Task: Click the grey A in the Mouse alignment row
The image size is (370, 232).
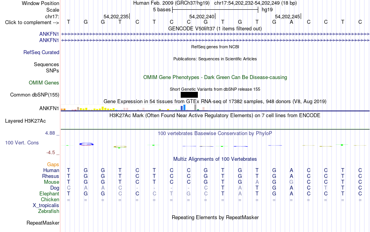Action: tap(257, 182)
